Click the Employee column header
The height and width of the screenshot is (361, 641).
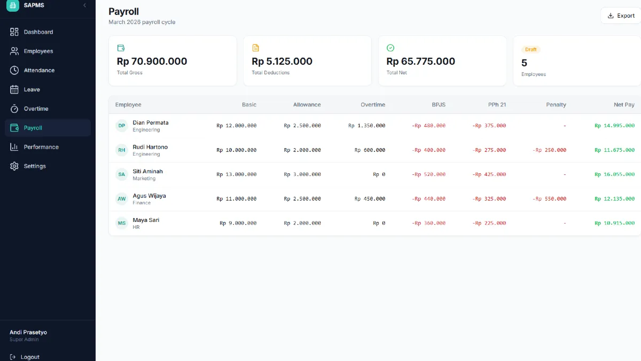[128, 105]
